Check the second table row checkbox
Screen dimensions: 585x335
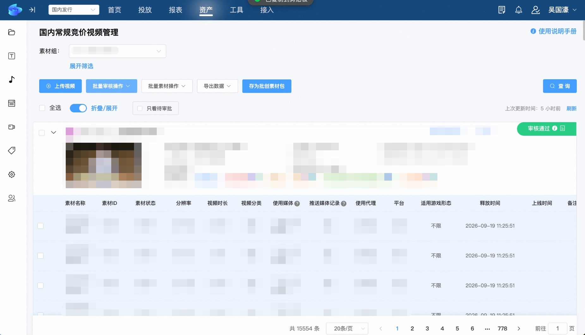40,256
